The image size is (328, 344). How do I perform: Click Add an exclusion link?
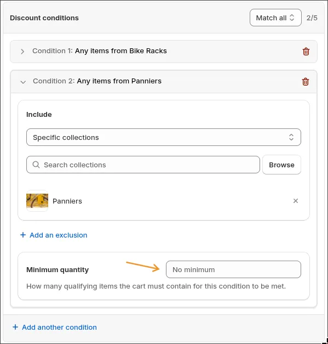click(58, 235)
